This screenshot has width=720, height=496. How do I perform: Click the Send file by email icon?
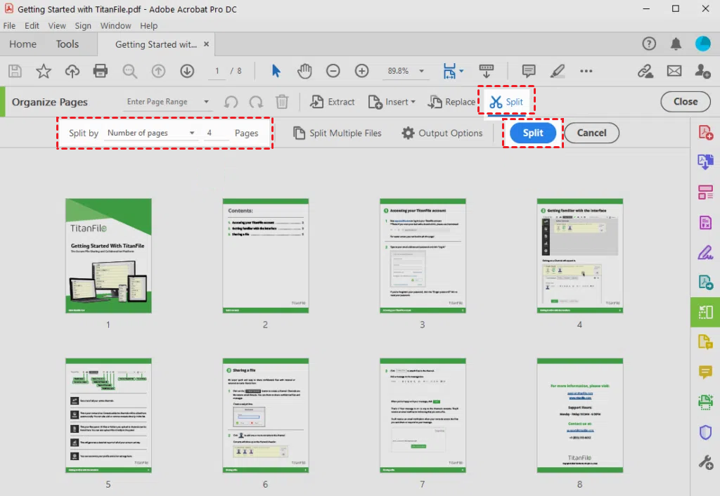674,71
